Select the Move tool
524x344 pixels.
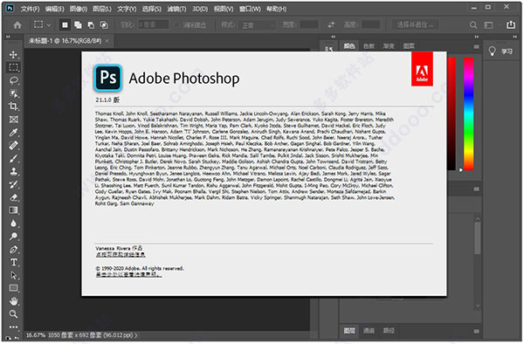(x=13, y=54)
